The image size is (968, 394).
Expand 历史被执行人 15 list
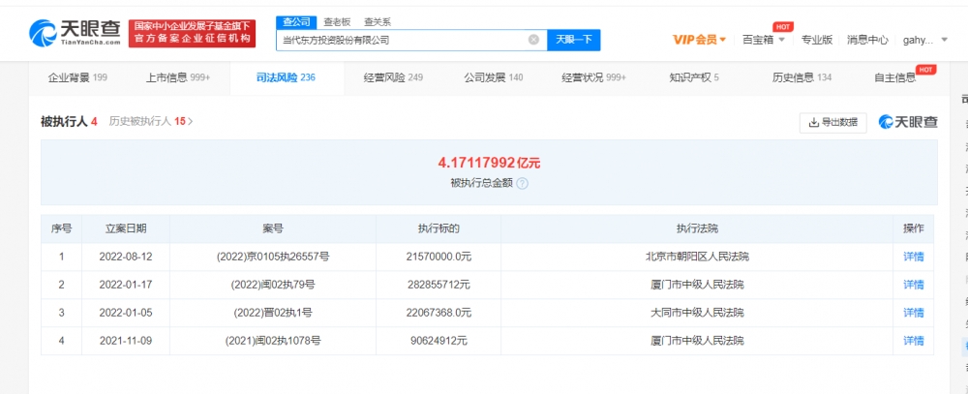[x=151, y=122]
